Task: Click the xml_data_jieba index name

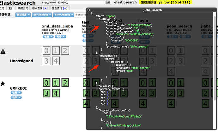Action: click(x=58, y=26)
